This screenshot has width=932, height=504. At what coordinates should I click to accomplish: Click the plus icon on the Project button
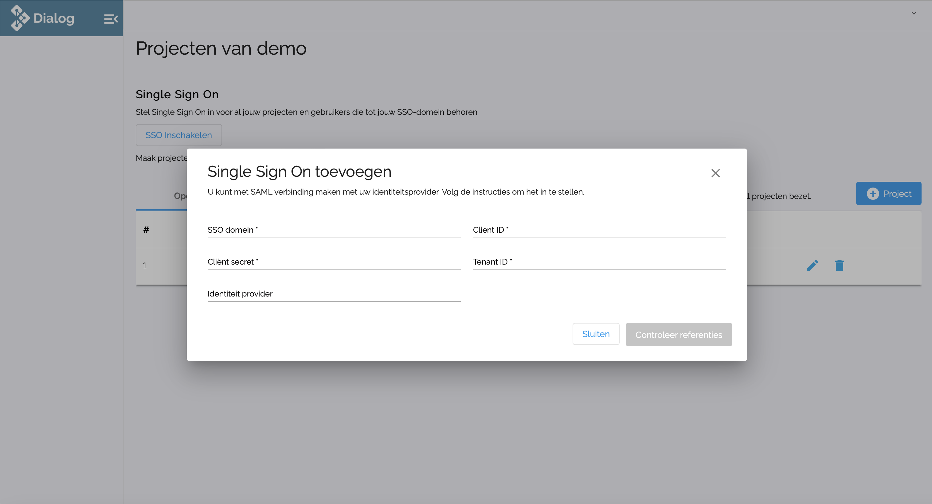tap(873, 193)
